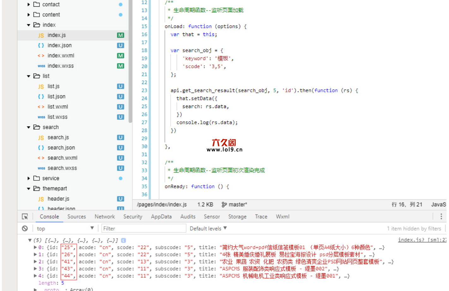
Task: Click the JS icon beside search.js
Action: coord(41,138)
